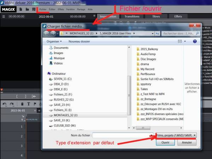Click the undo arrow in the timeline toolbar
Viewport: 212px width, 159px height.
coord(5,104)
